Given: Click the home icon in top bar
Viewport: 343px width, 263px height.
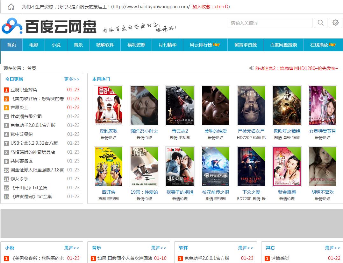Looking at the screenshot, I should click(x=11, y=7).
